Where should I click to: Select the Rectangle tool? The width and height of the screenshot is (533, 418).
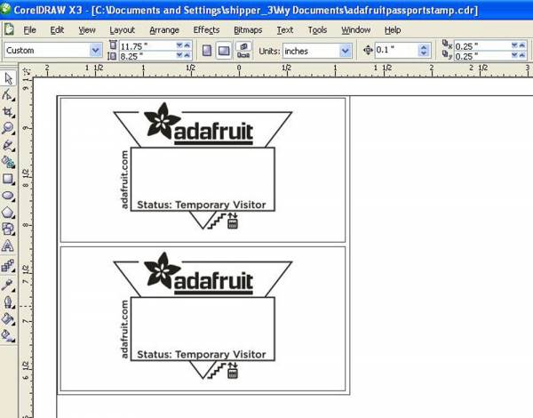click(8, 179)
